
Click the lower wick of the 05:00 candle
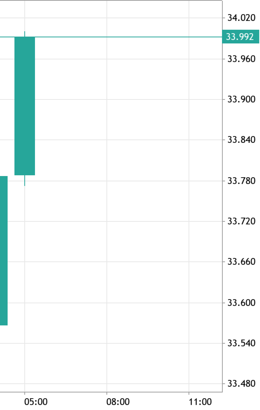pyautogui.click(x=25, y=181)
